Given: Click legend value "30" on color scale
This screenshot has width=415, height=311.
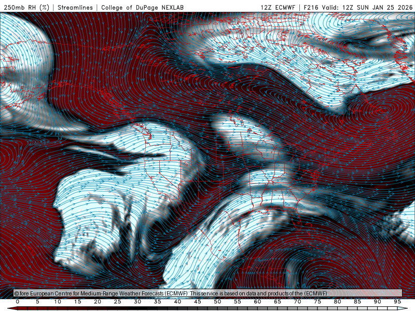Looking at the screenshot, I should click(x=137, y=302).
